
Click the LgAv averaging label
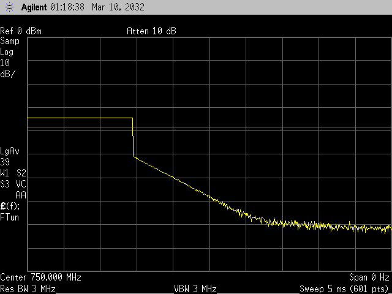(x=10, y=151)
